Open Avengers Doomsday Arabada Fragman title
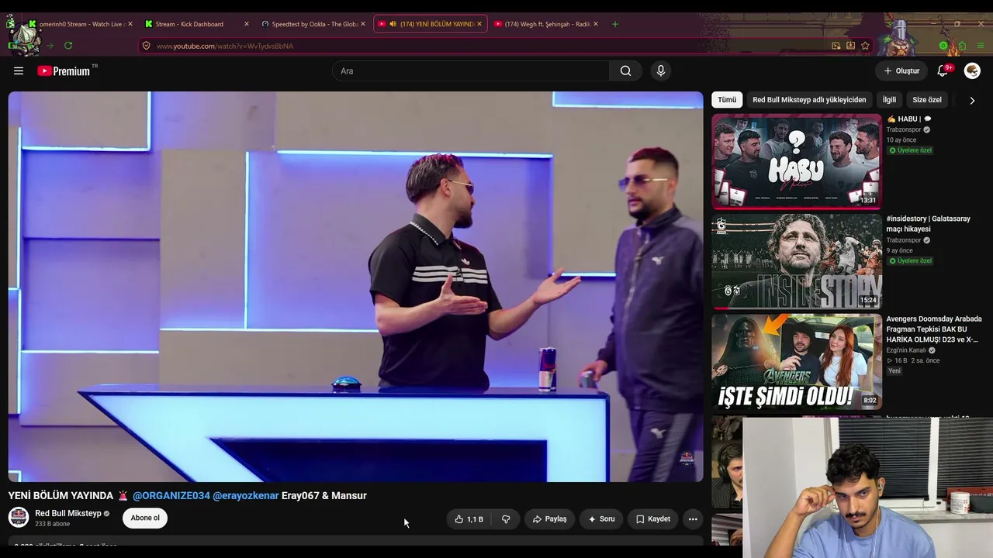 [934, 329]
